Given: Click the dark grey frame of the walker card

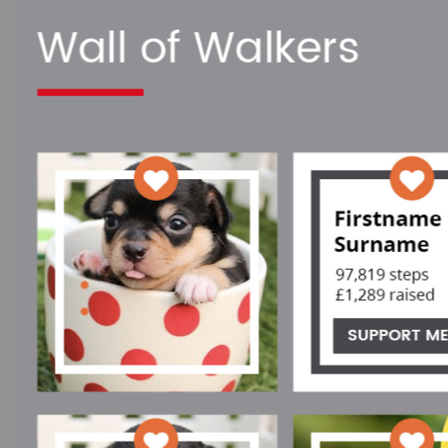Looking at the screenshot, I should click(315, 271).
